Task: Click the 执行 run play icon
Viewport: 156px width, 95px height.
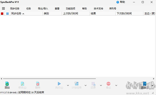Action: [x=59, y=84]
